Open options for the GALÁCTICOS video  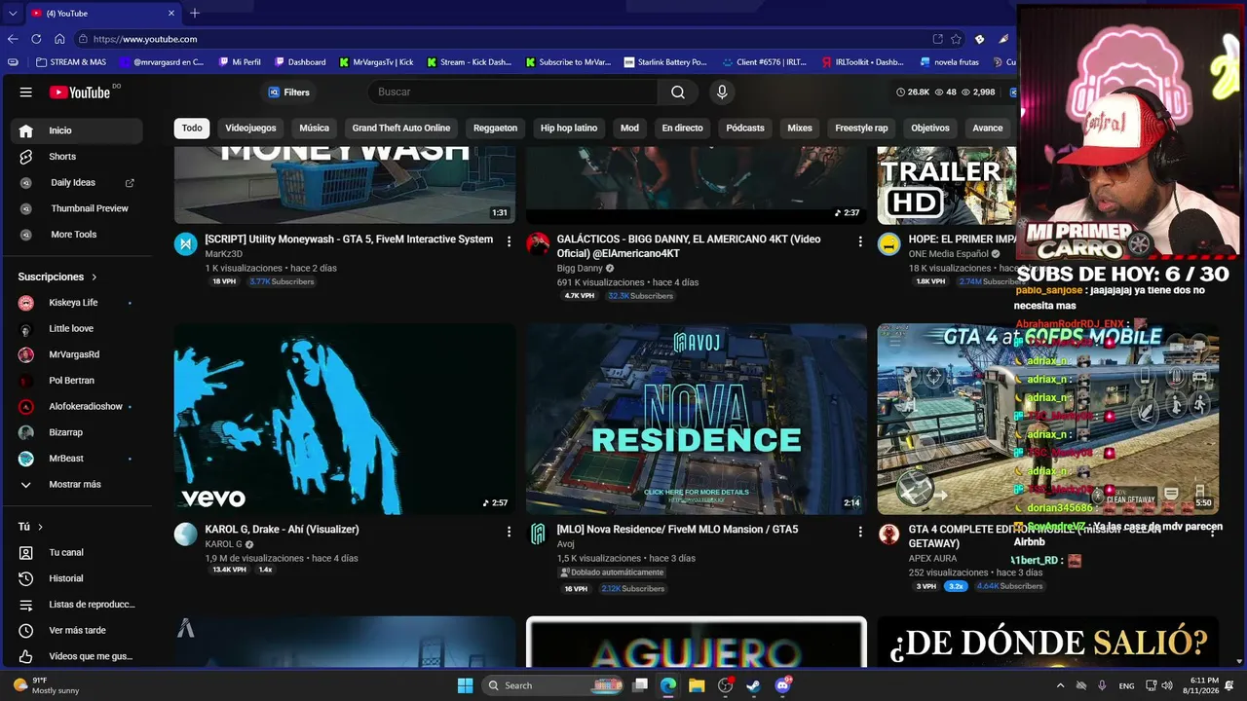pyautogui.click(x=860, y=241)
